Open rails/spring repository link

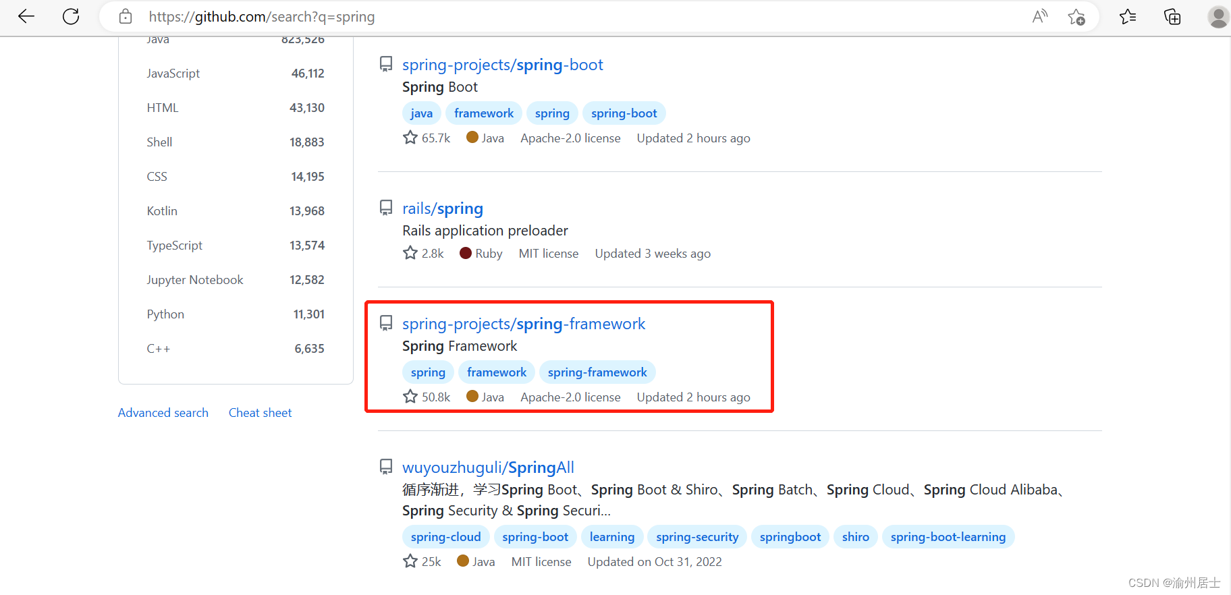(443, 208)
